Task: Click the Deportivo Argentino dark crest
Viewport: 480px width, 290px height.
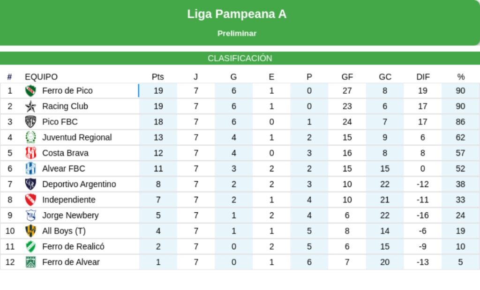Action: click(x=30, y=184)
